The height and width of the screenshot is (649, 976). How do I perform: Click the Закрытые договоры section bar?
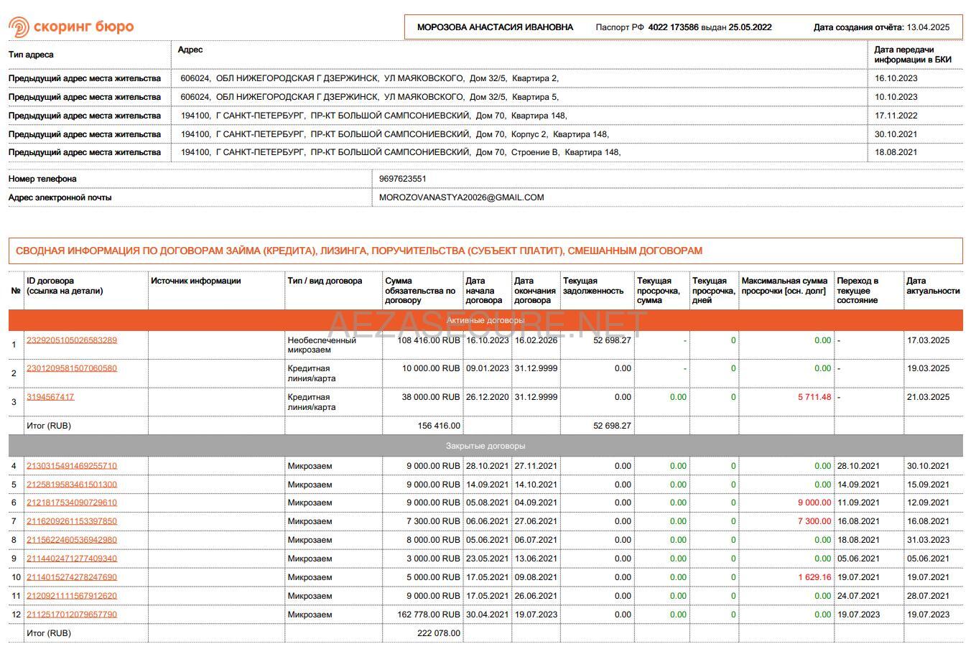[485, 446]
